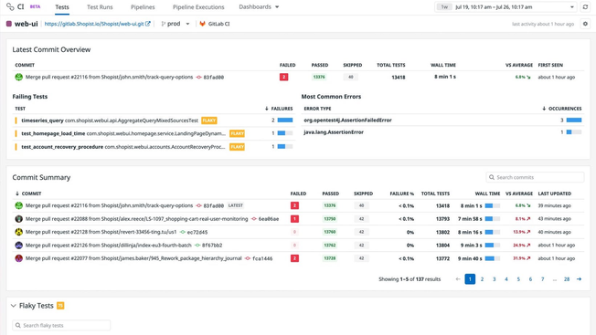
Task: Switch to the Pipeline Executions tab
Action: [198, 7]
